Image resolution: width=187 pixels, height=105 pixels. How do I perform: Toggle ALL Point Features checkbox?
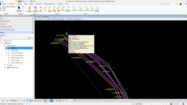click(x=9, y=53)
